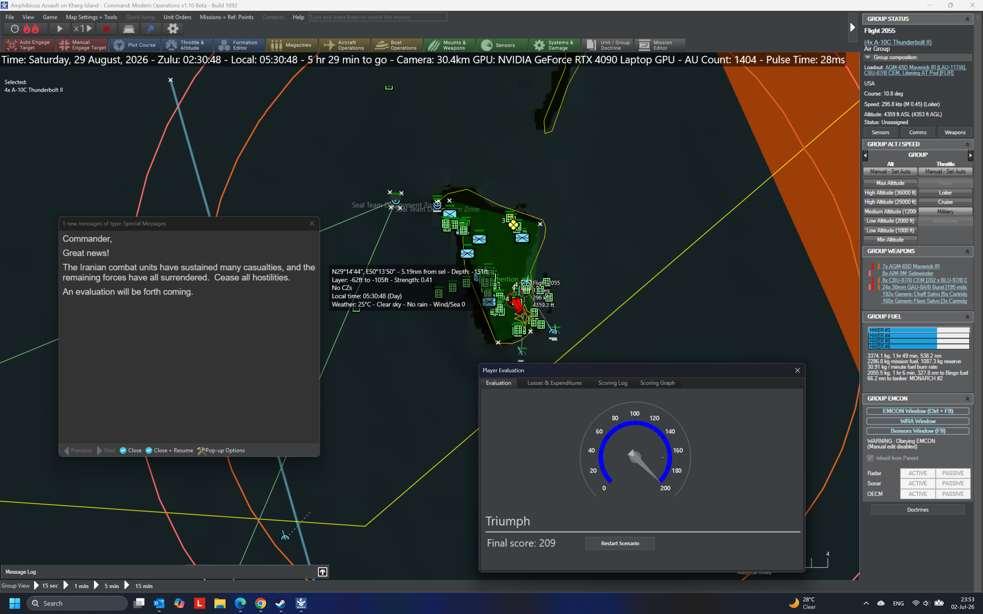The image size is (983, 614).
Task: Open the Formation Editor
Action: (239, 45)
